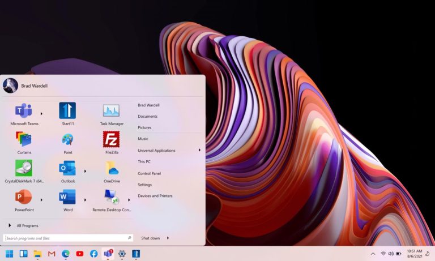The image size is (435, 261).
Task: Open Devices and Printers link
Action: point(155,196)
